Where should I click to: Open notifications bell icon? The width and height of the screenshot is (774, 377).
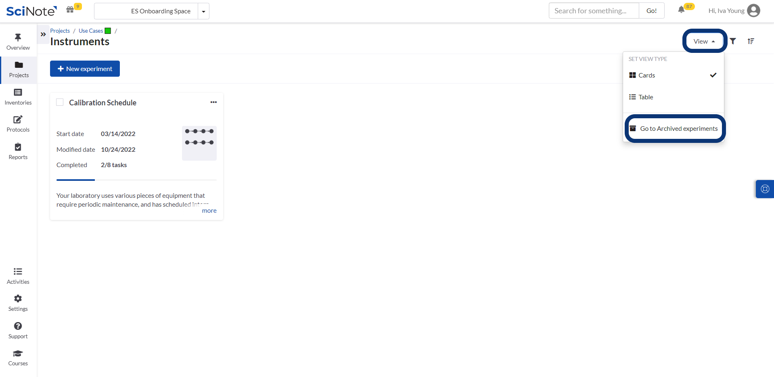coord(681,10)
